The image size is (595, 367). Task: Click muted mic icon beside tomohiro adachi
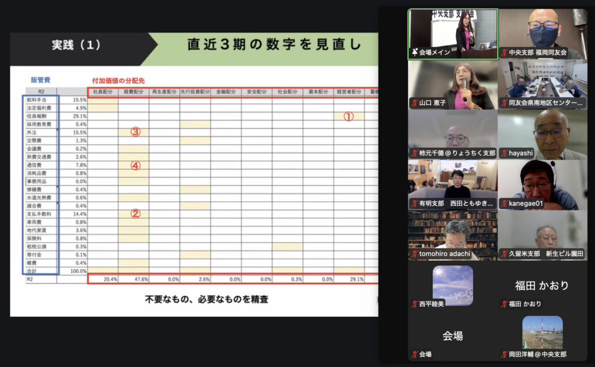(414, 254)
